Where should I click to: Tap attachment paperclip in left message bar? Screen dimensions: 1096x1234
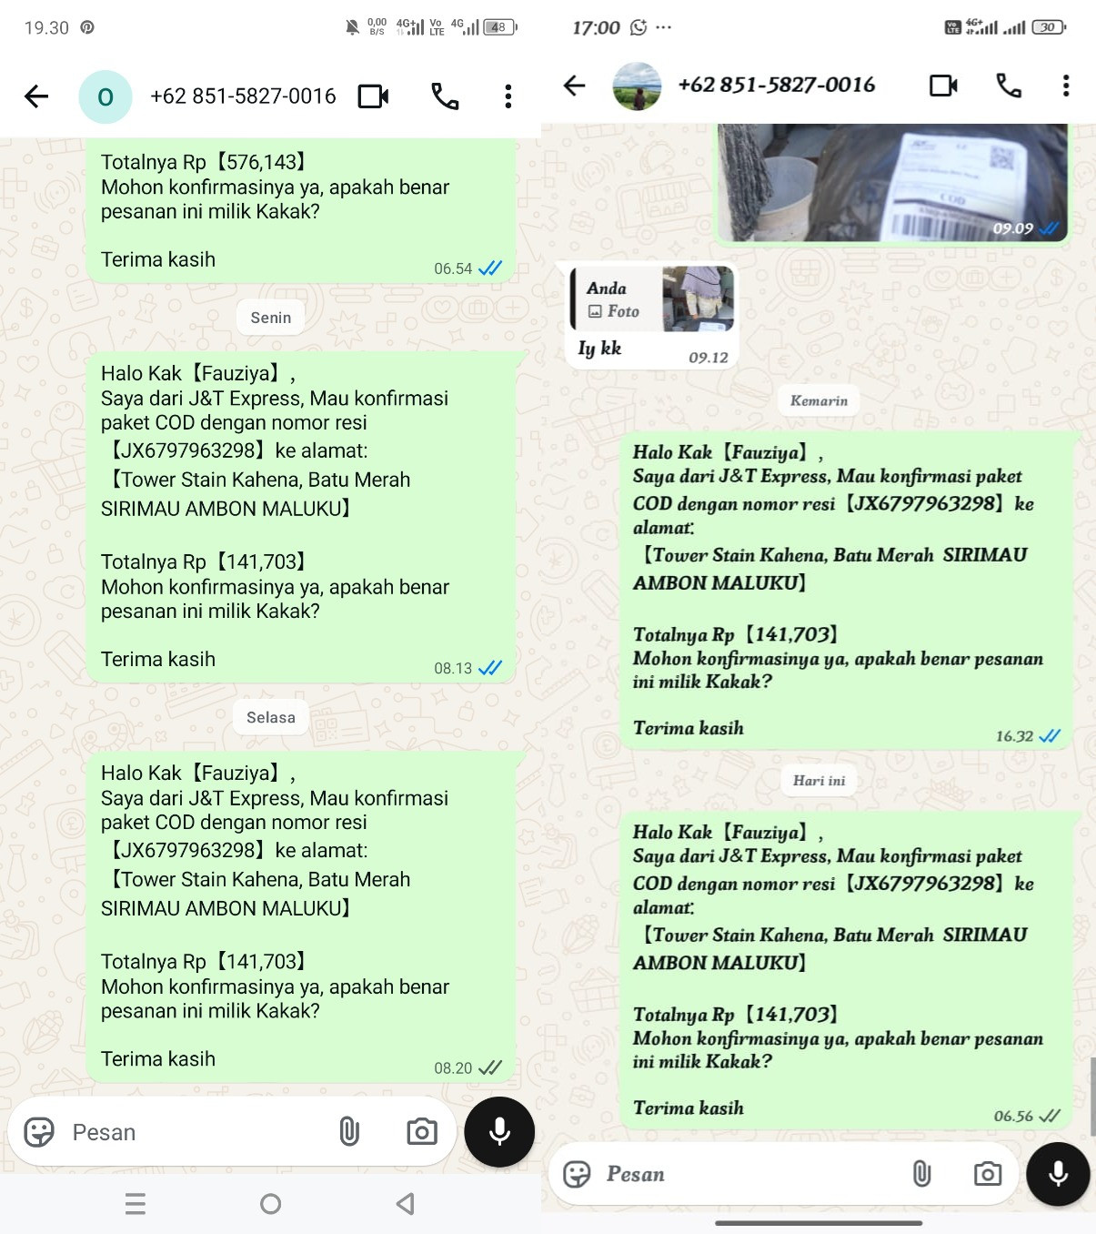coord(349,1132)
